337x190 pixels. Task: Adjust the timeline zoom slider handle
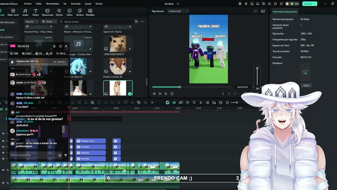(x=237, y=103)
